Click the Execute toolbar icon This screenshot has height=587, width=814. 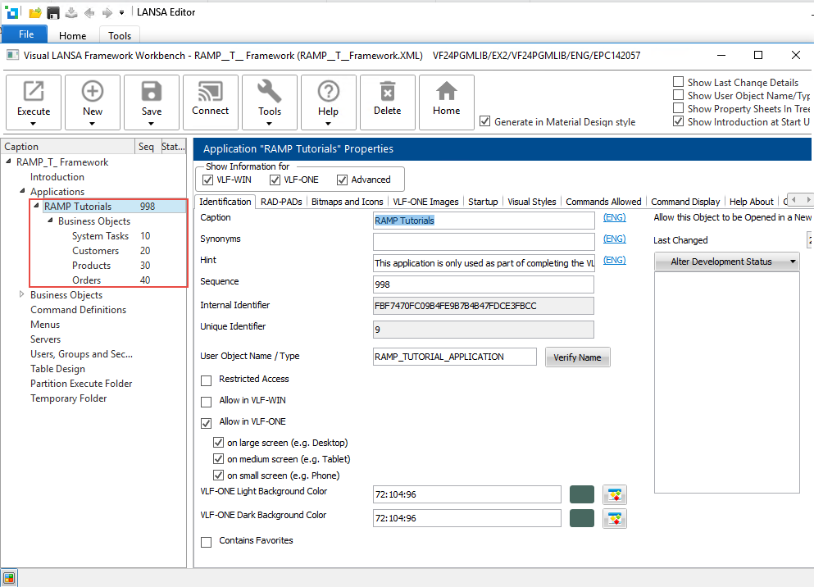pos(34,92)
